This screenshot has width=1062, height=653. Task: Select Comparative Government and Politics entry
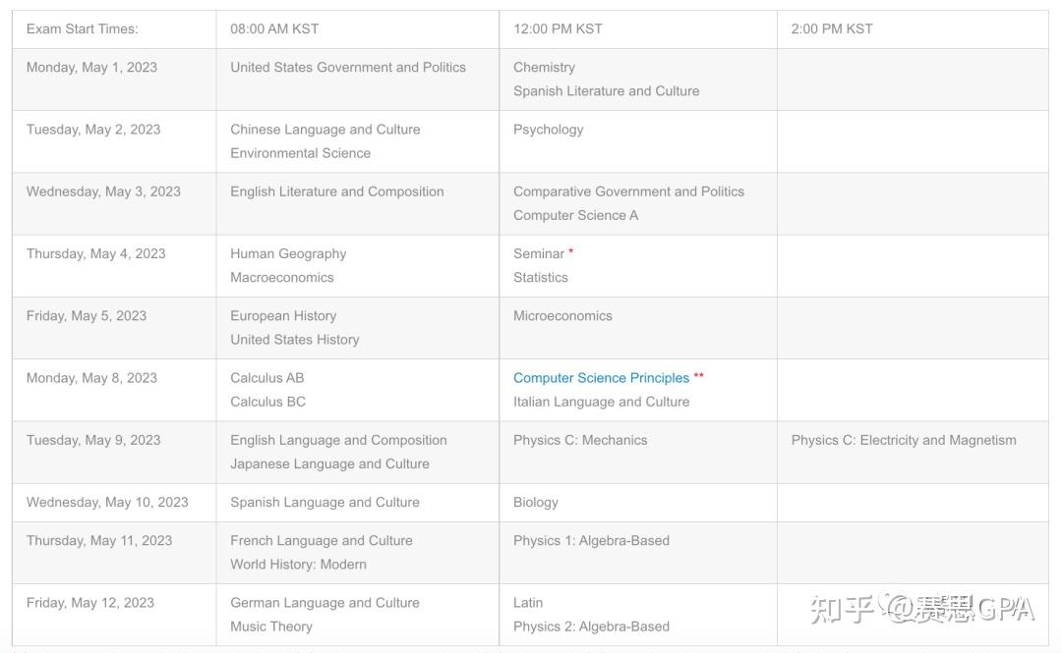(x=628, y=191)
